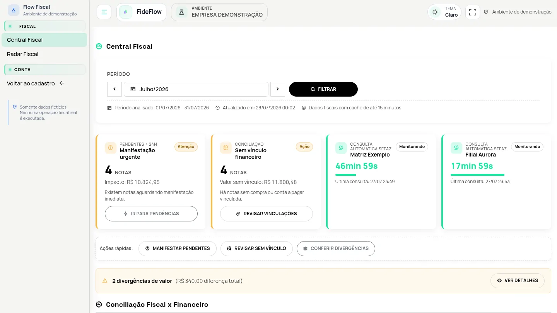
Task: Click Monitorando badge on Filial Aurora card
Action: tap(527, 147)
